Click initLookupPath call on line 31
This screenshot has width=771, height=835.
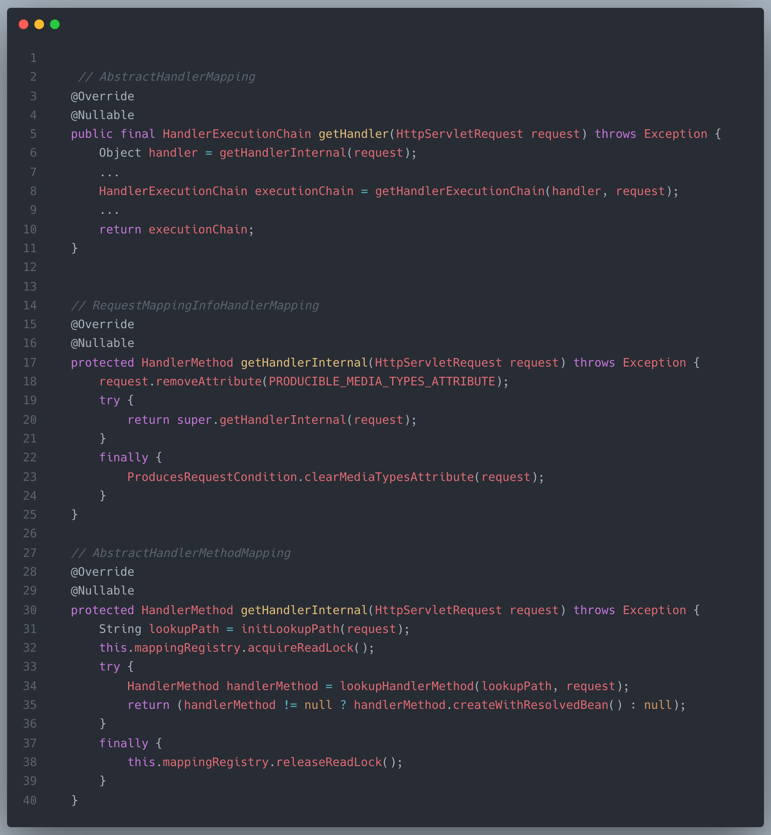pos(290,629)
